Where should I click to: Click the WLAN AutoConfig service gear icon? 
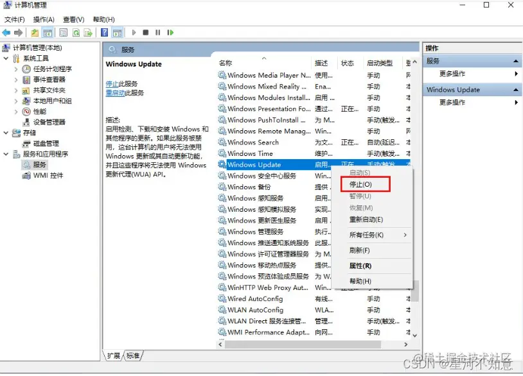(x=222, y=310)
